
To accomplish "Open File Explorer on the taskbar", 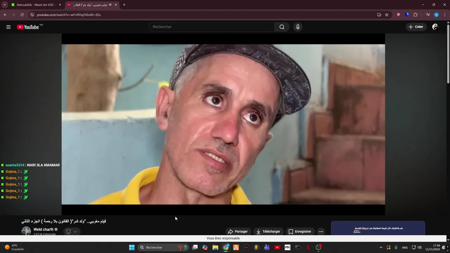I will pos(215,247).
